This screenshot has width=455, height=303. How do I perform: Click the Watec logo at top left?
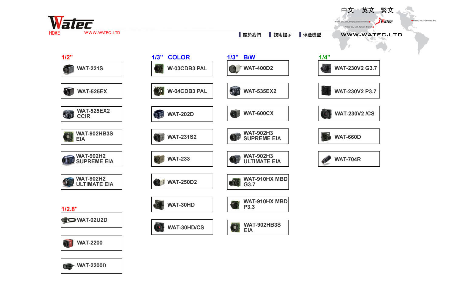pyautogui.click(x=71, y=23)
